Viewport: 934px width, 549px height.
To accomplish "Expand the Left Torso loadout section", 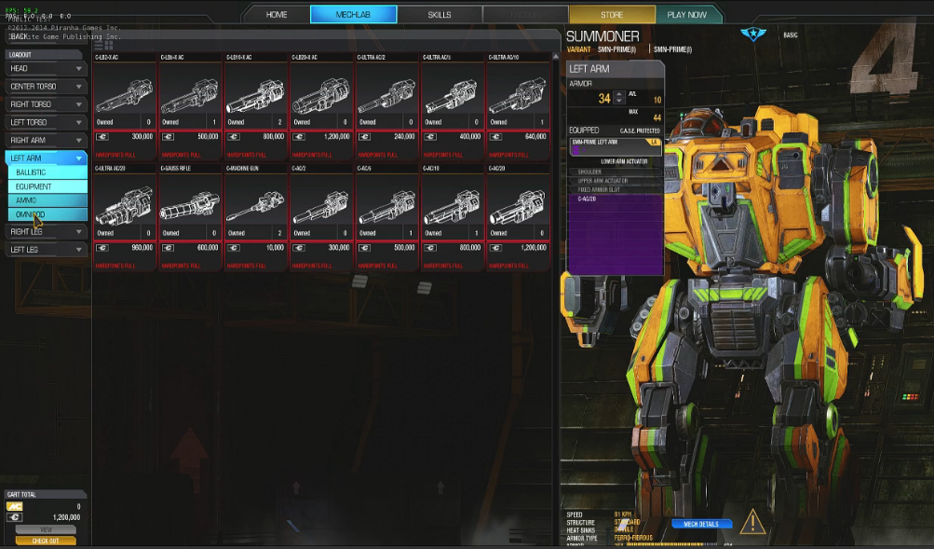I will pyautogui.click(x=46, y=122).
